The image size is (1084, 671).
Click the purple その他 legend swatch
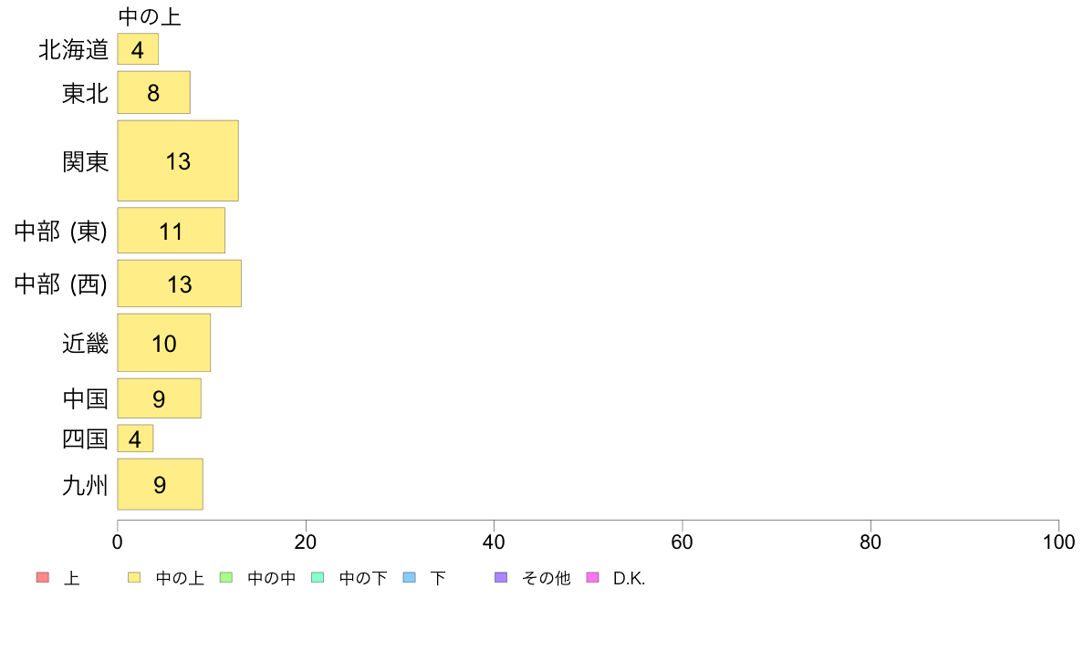pos(501,577)
